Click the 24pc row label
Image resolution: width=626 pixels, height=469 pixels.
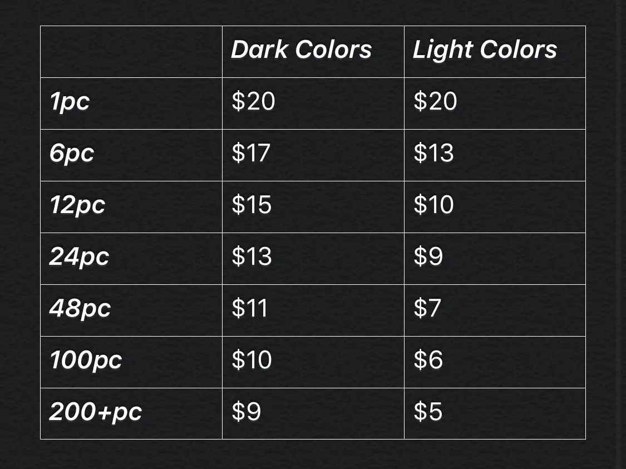click(79, 256)
